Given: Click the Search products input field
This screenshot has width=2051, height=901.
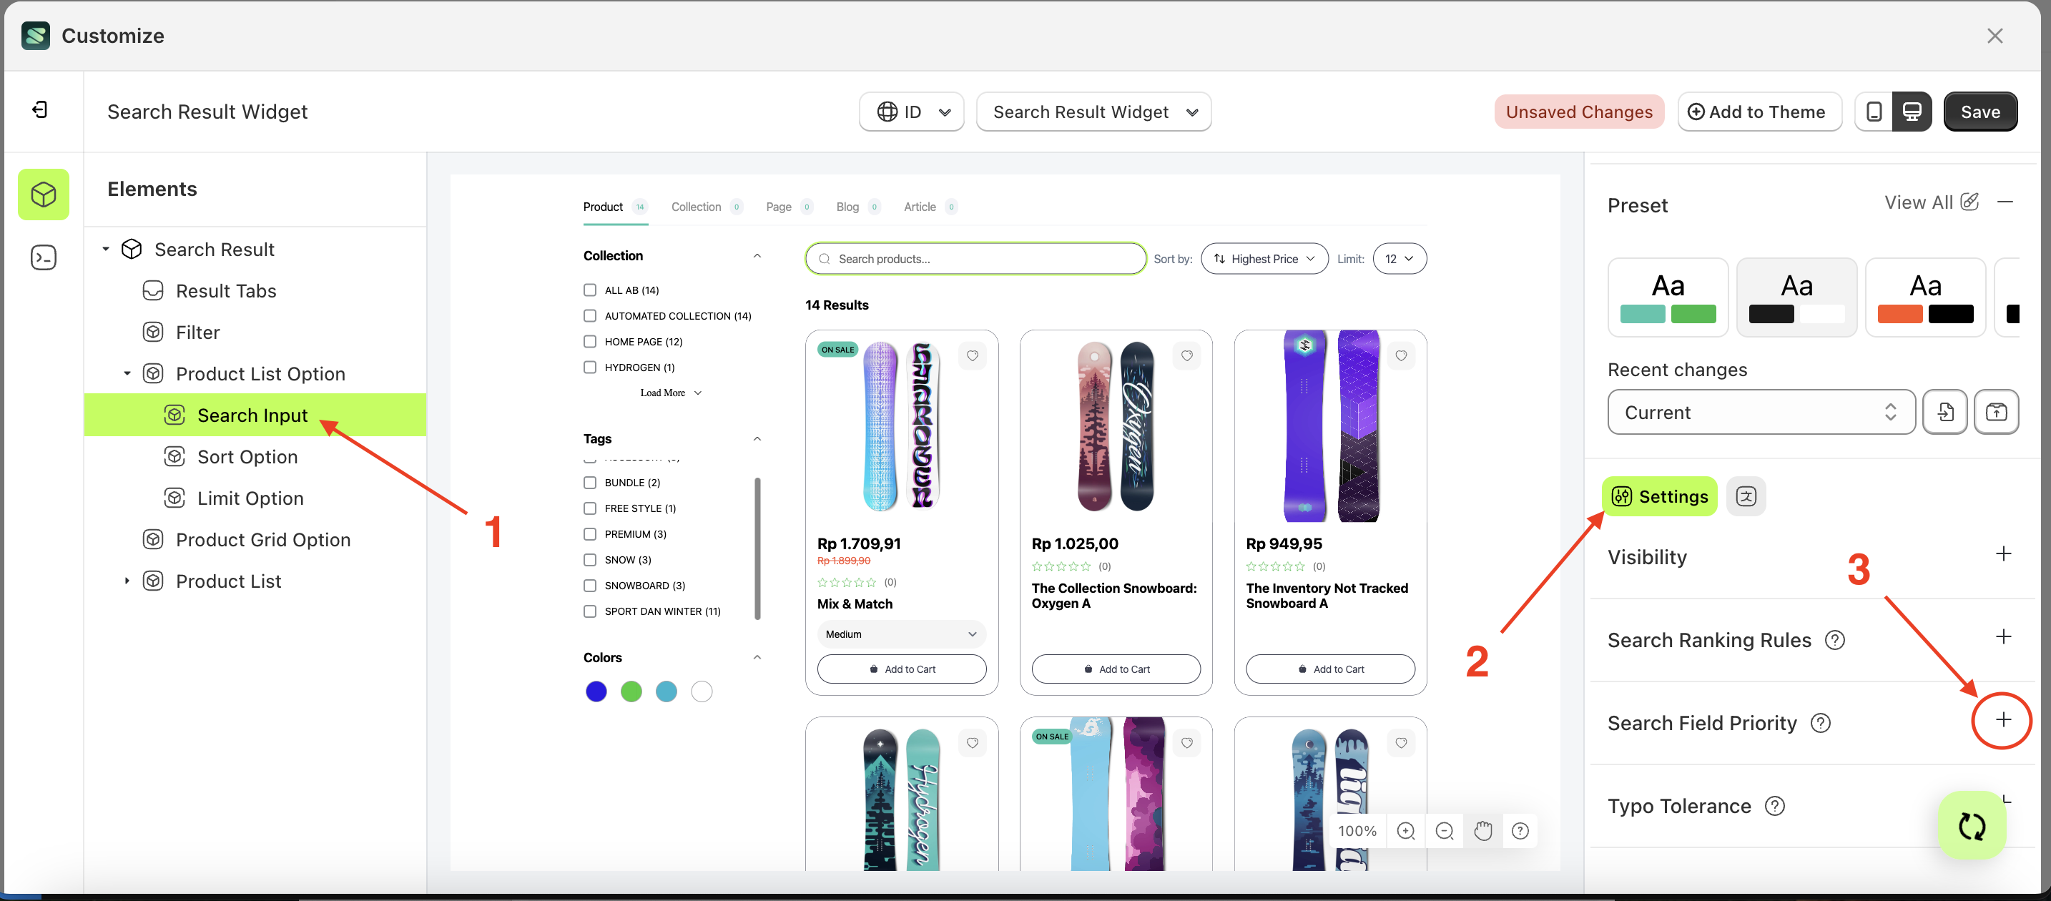Looking at the screenshot, I should pos(975,259).
